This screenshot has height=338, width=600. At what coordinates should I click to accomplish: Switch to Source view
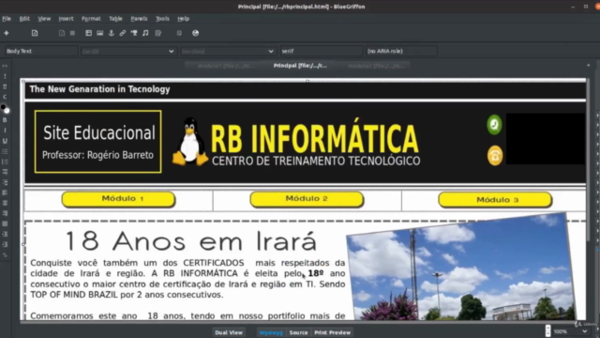point(298,332)
